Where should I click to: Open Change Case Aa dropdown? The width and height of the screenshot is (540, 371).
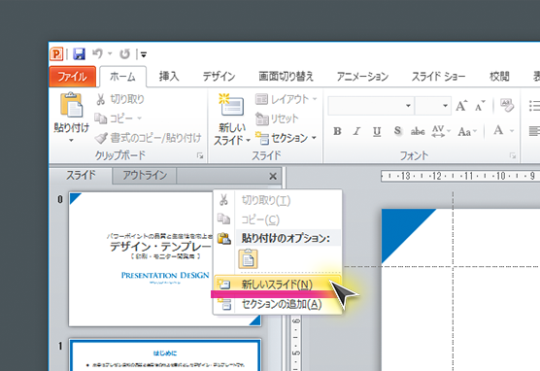click(x=467, y=131)
